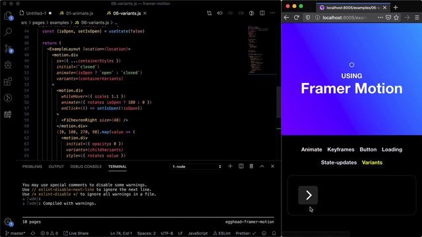Image resolution: width=422 pixels, height=237 pixels.
Task: Click the pages breadcrumb segment
Action: (38, 22)
